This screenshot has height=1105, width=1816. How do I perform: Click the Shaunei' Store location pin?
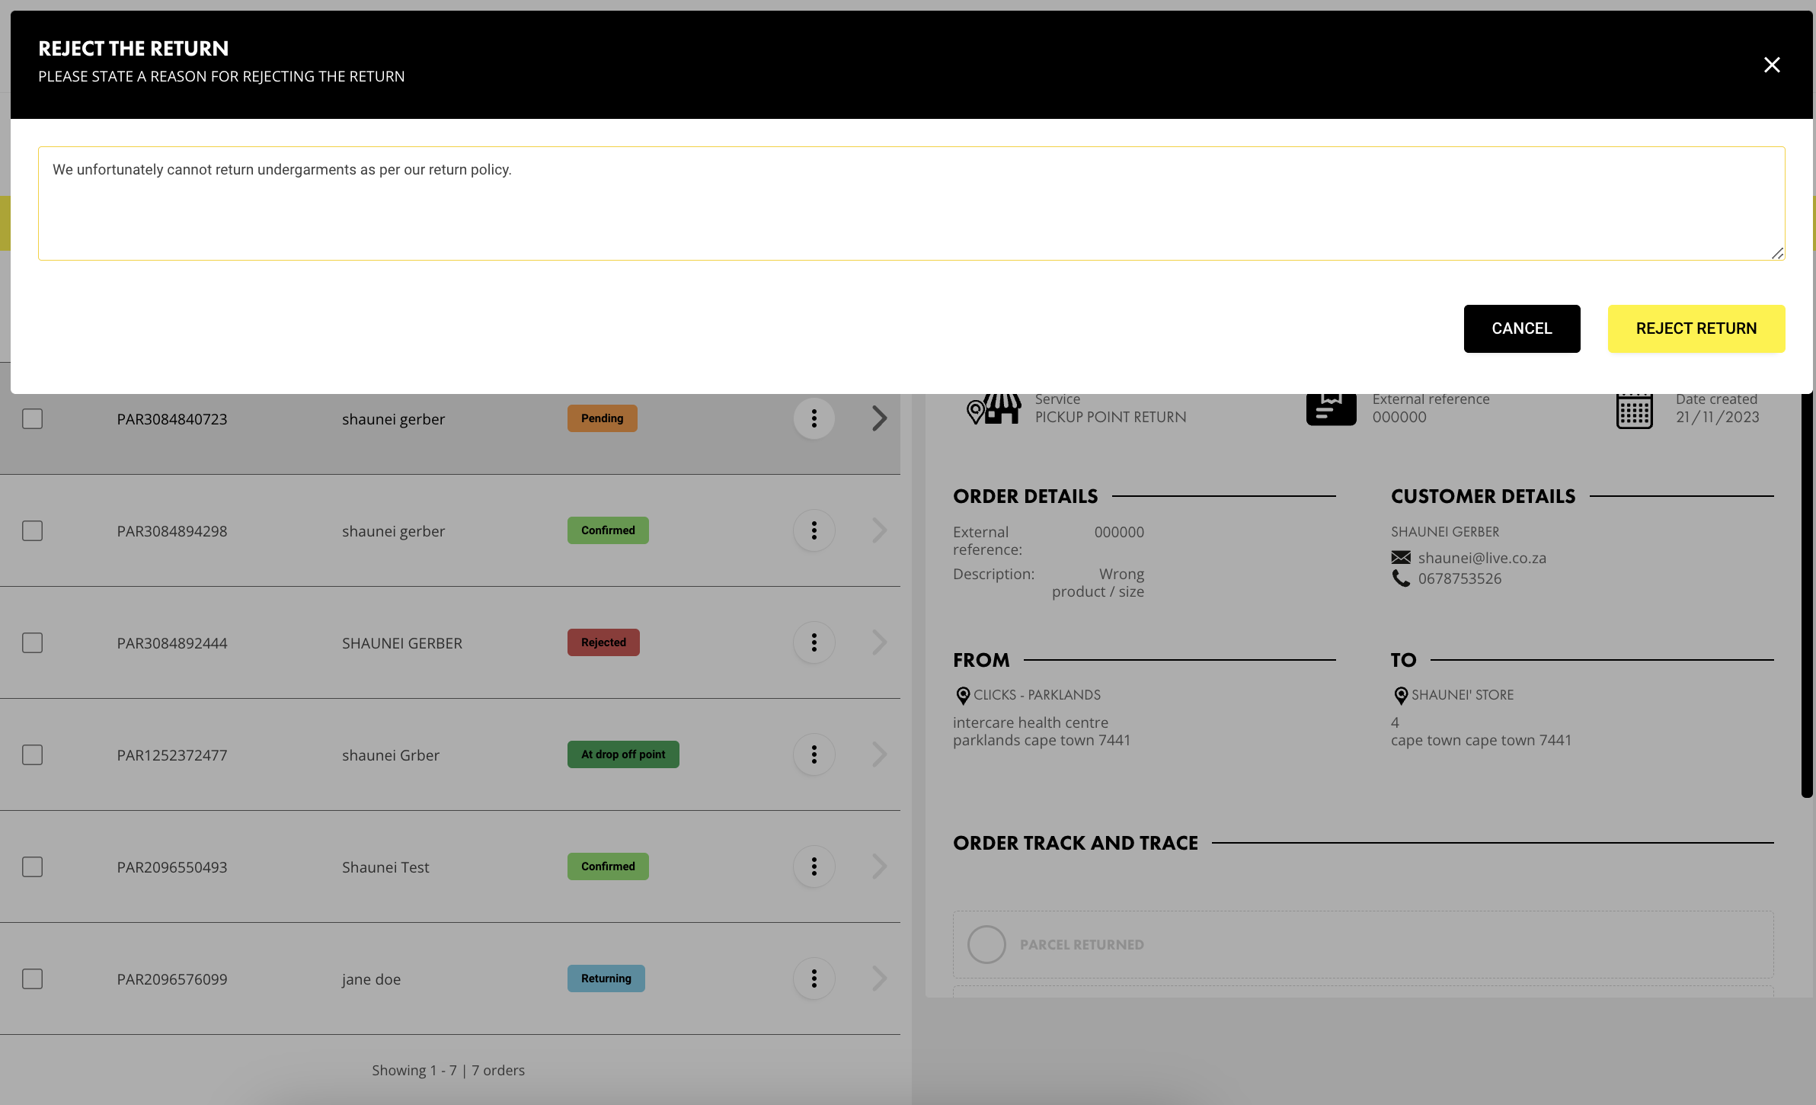point(1401,695)
